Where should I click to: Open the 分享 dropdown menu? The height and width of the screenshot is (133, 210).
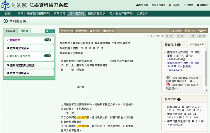202,31
